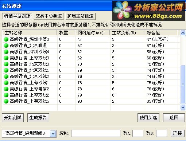The image size is (186, 141).
Task: Focus the 名称 input field
Action: [96, 133]
